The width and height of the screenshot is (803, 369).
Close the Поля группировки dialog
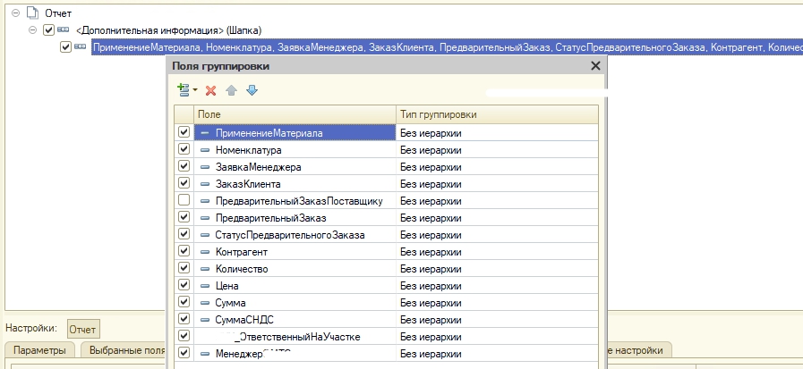(x=596, y=66)
